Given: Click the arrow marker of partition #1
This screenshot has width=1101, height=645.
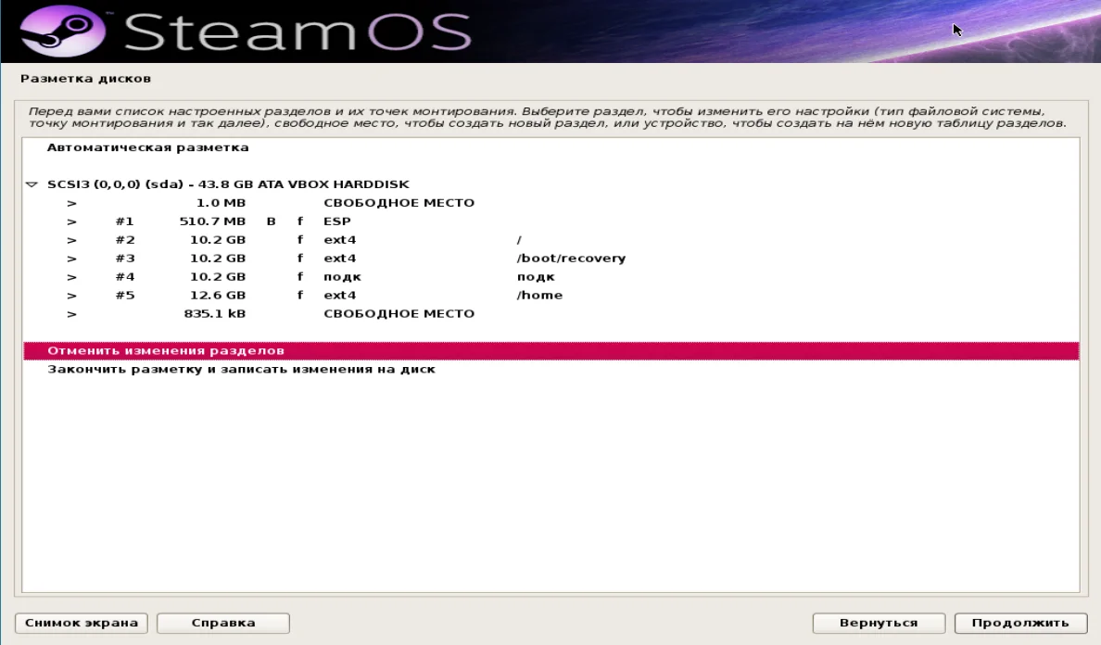Looking at the screenshot, I should [71, 221].
